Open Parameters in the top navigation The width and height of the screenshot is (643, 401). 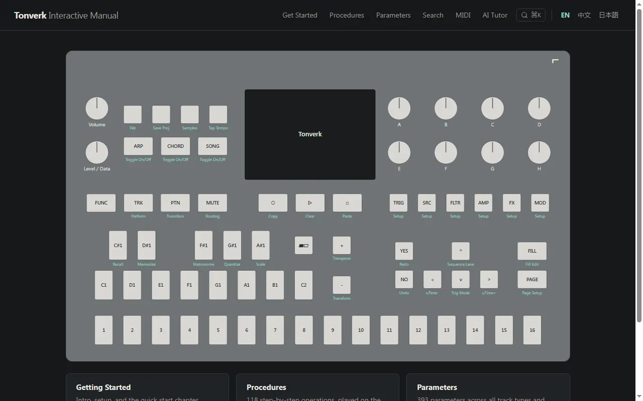[393, 15]
